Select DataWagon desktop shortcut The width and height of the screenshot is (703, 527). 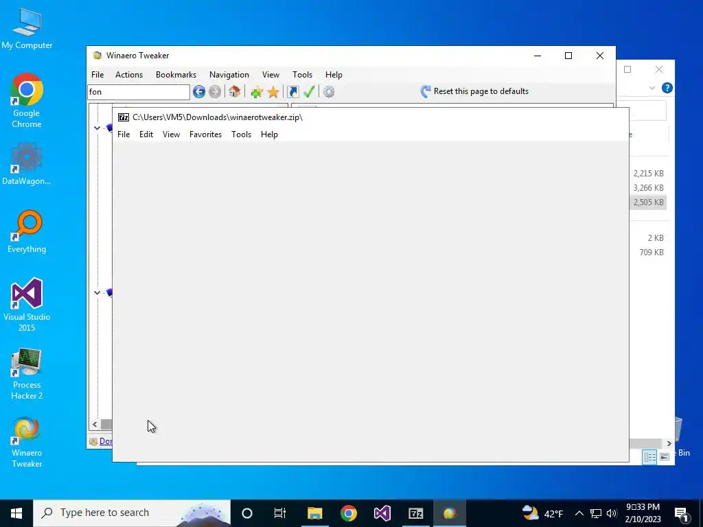coord(27,164)
